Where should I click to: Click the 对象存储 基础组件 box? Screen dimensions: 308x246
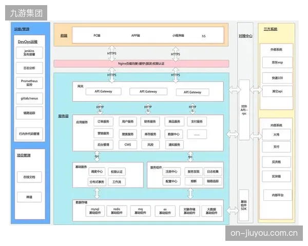[189, 211]
